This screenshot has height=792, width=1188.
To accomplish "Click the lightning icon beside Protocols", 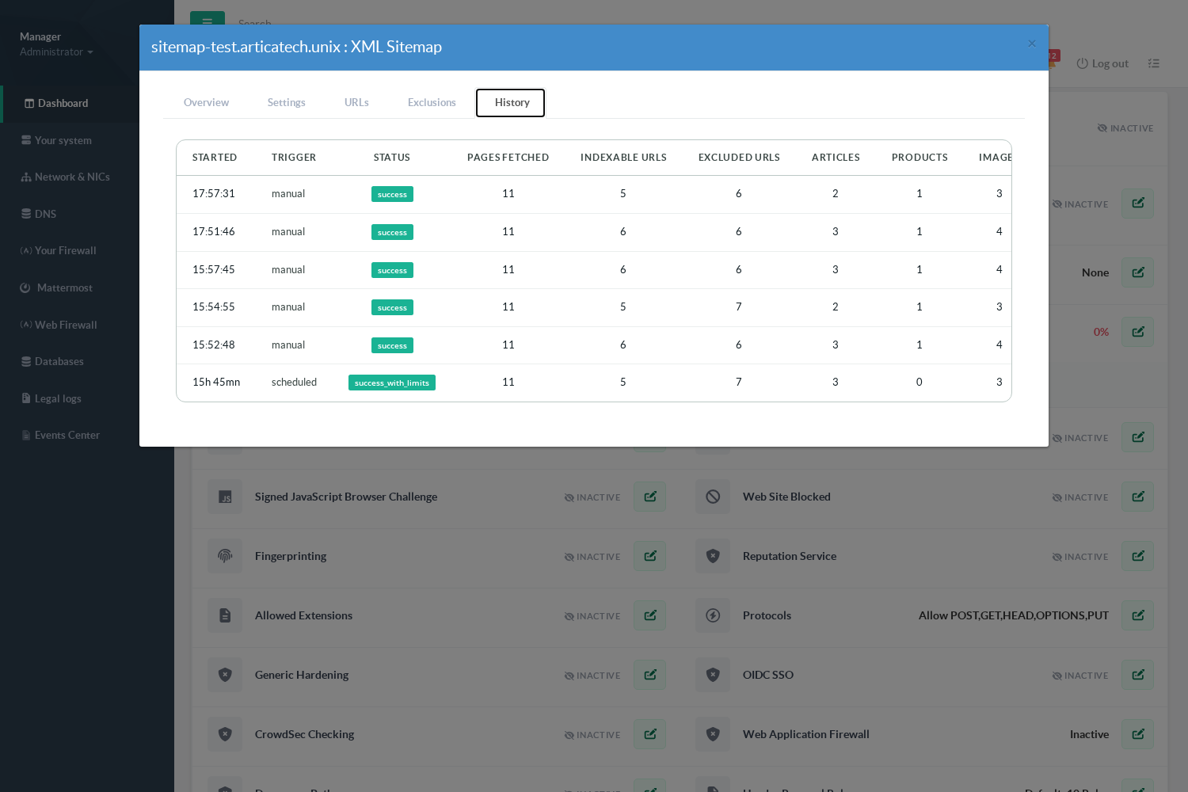I will click(x=713, y=615).
